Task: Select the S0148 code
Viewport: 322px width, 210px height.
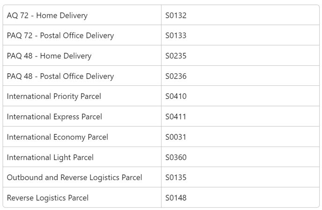Action: pyautogui.click(x=176, y=198)
